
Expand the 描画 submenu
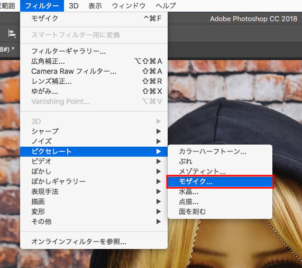94,202
